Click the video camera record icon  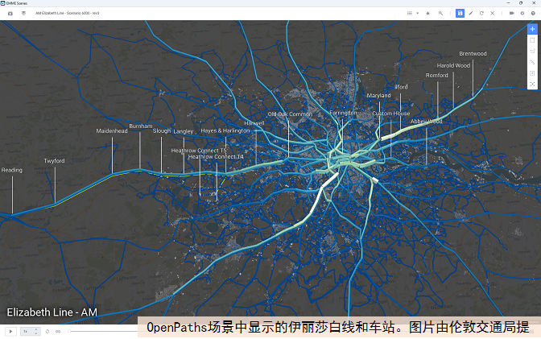point(512,13)
